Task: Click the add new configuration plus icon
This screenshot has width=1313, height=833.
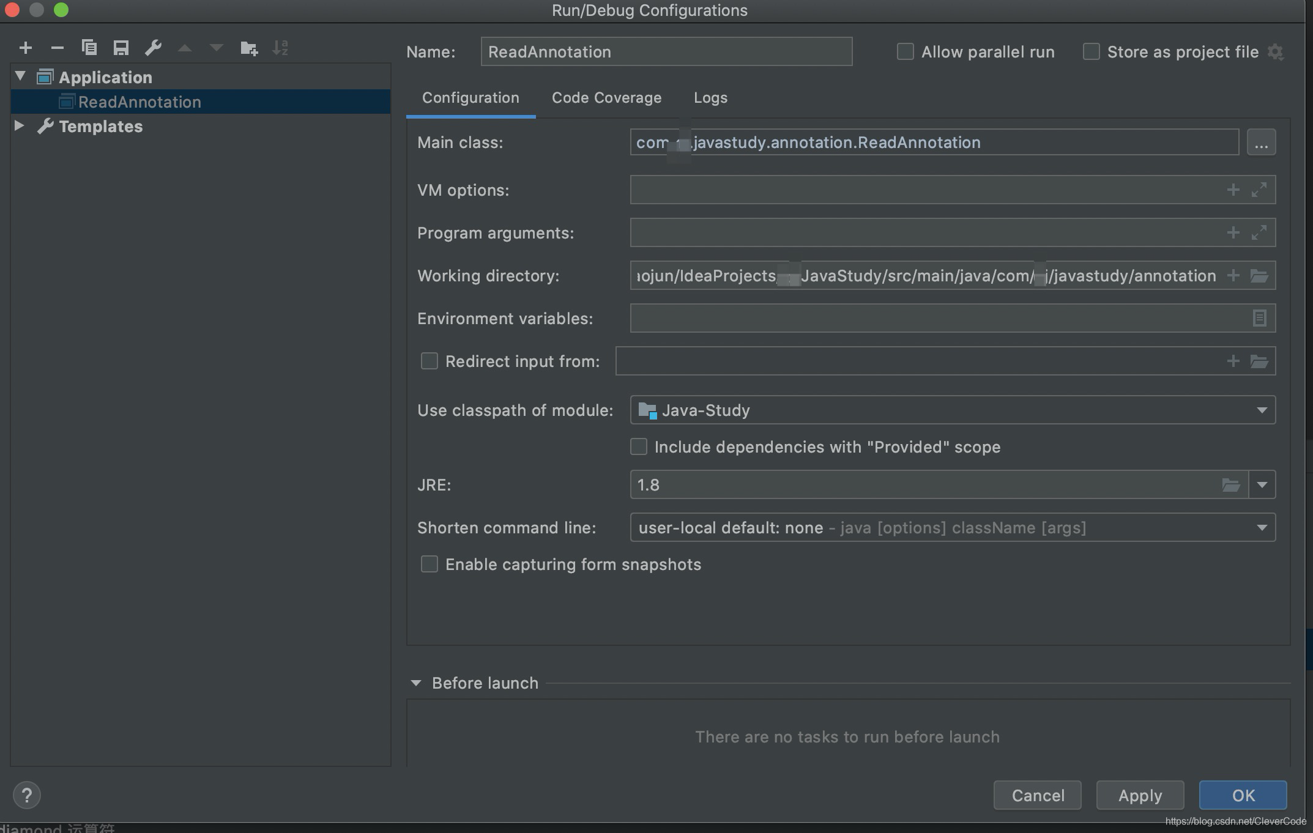Action: click(26, 48)
